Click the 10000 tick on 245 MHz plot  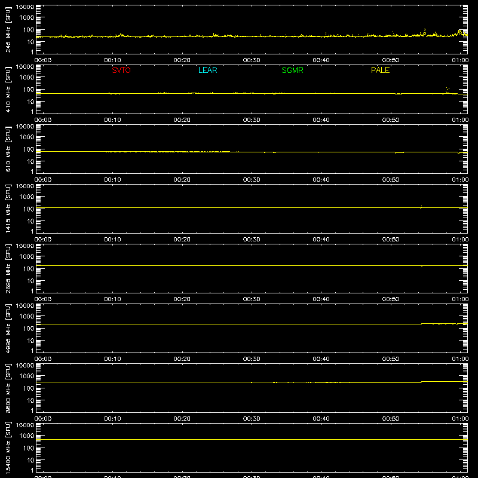(25, 7)
